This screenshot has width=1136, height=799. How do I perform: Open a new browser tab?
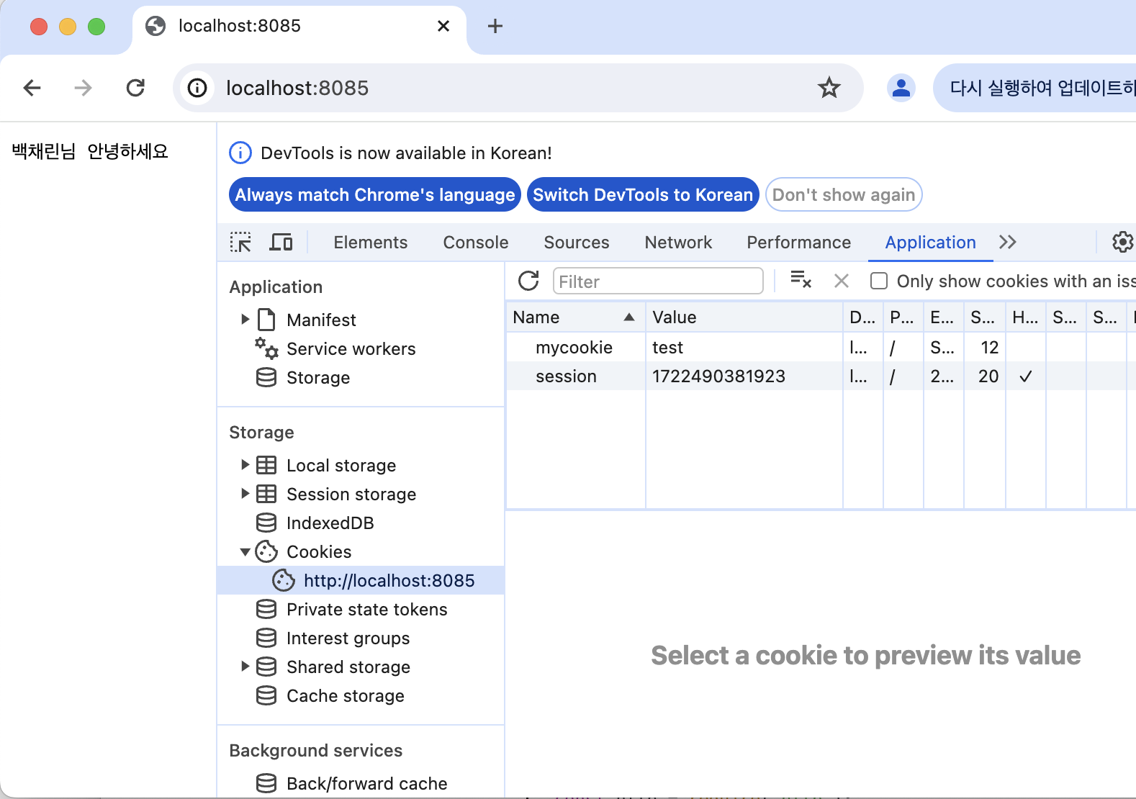(495, 27)
